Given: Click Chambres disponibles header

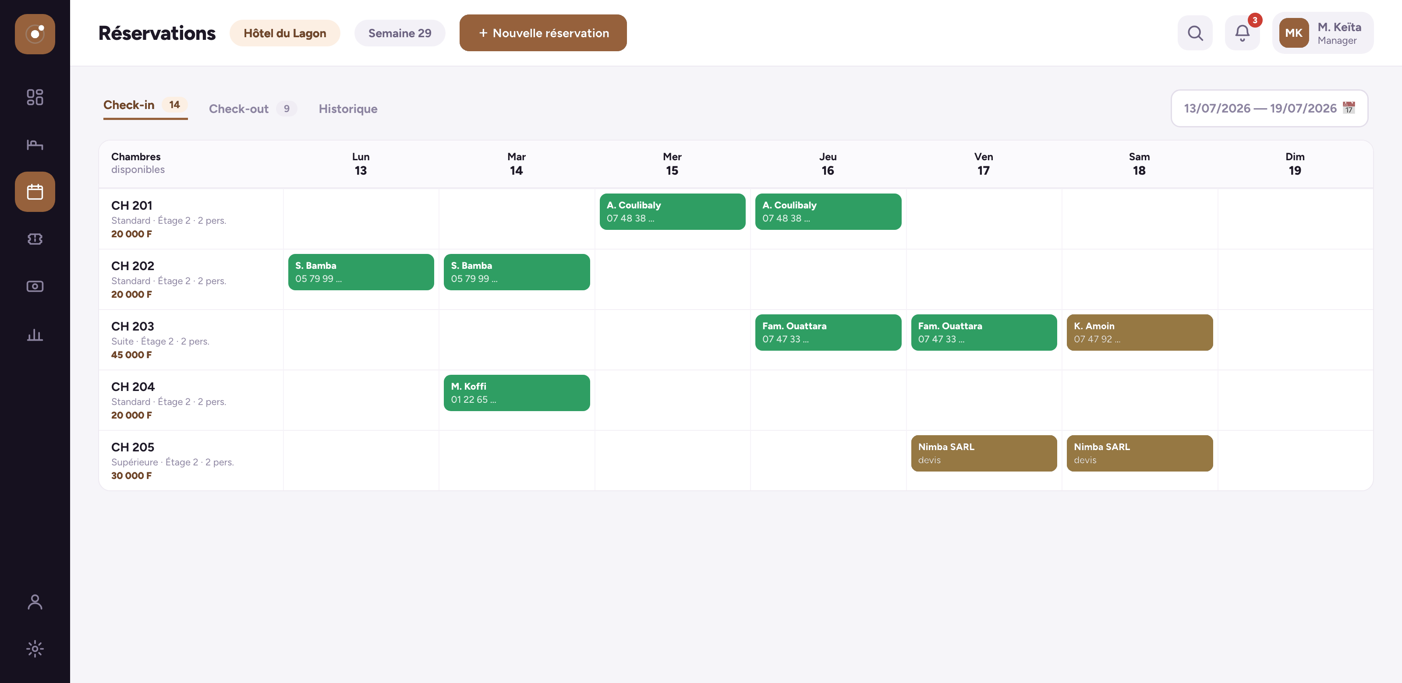Looking at the screenshot, I should tap(138, 163).
